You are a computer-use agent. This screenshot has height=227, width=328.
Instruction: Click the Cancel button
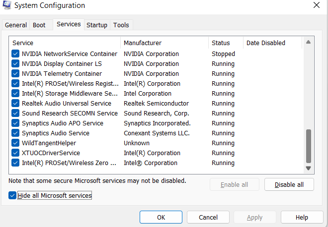tap(208, 218)
